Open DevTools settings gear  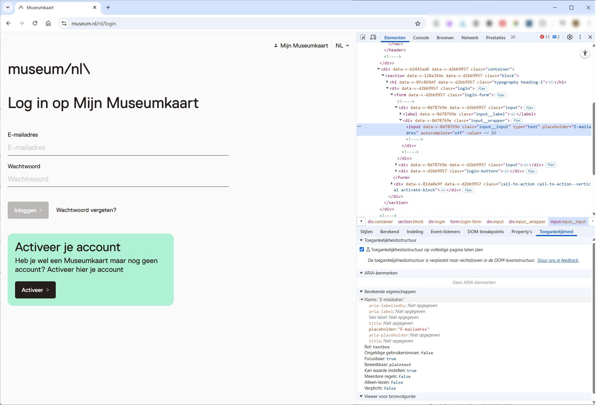570,37
